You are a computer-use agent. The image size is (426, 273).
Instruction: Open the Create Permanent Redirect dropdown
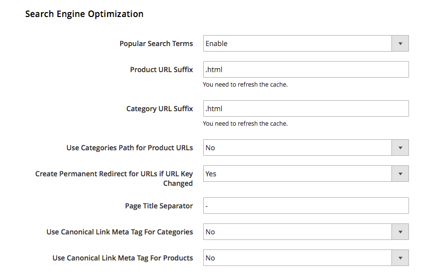[297, 174]
